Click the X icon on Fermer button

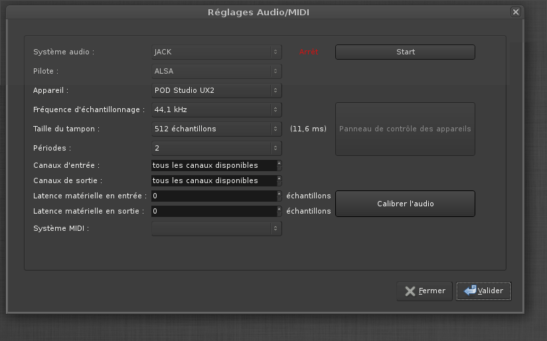point(410,291)
